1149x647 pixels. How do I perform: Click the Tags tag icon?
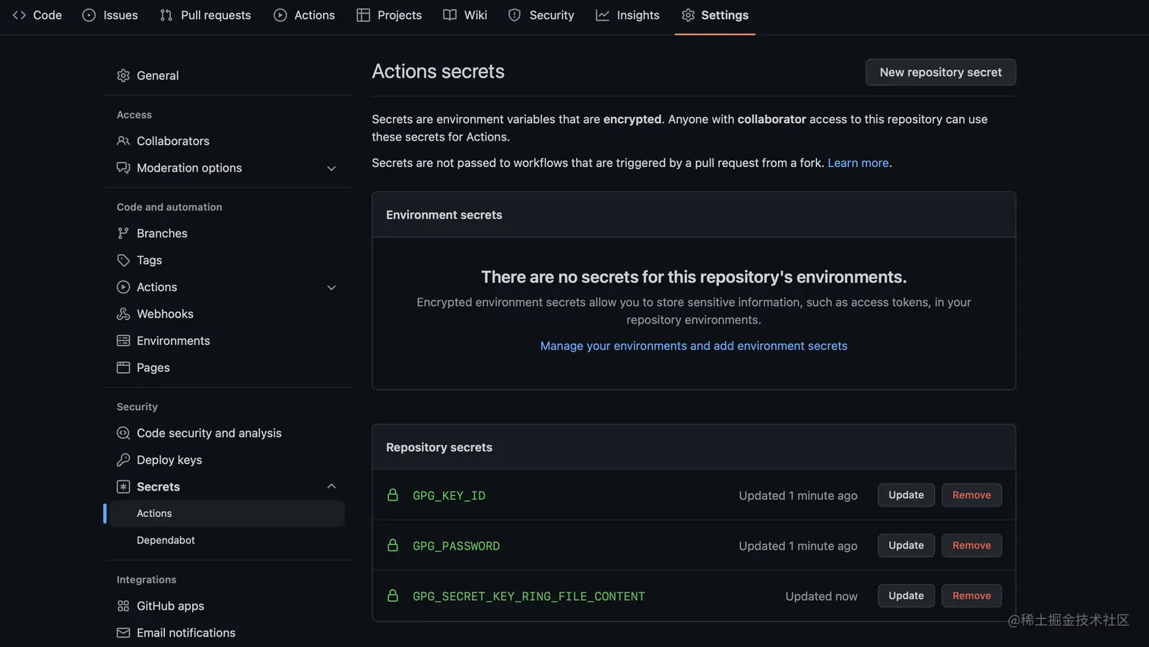coord(123,260)
